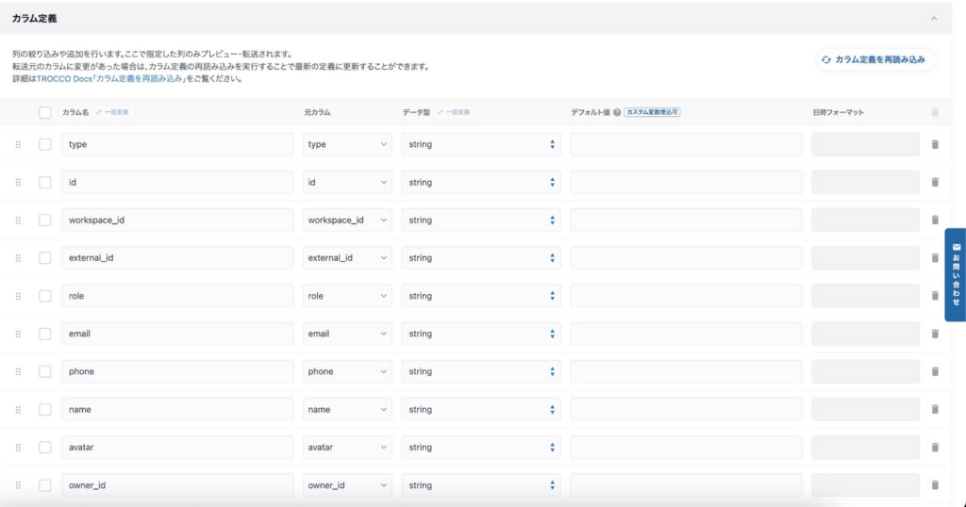Image resolution: width=966 pixels, height=507 pixels.
Task: Open the 元カラム dropdown for owner_id row
Action: pyautogui.click(x=347, y=485)
